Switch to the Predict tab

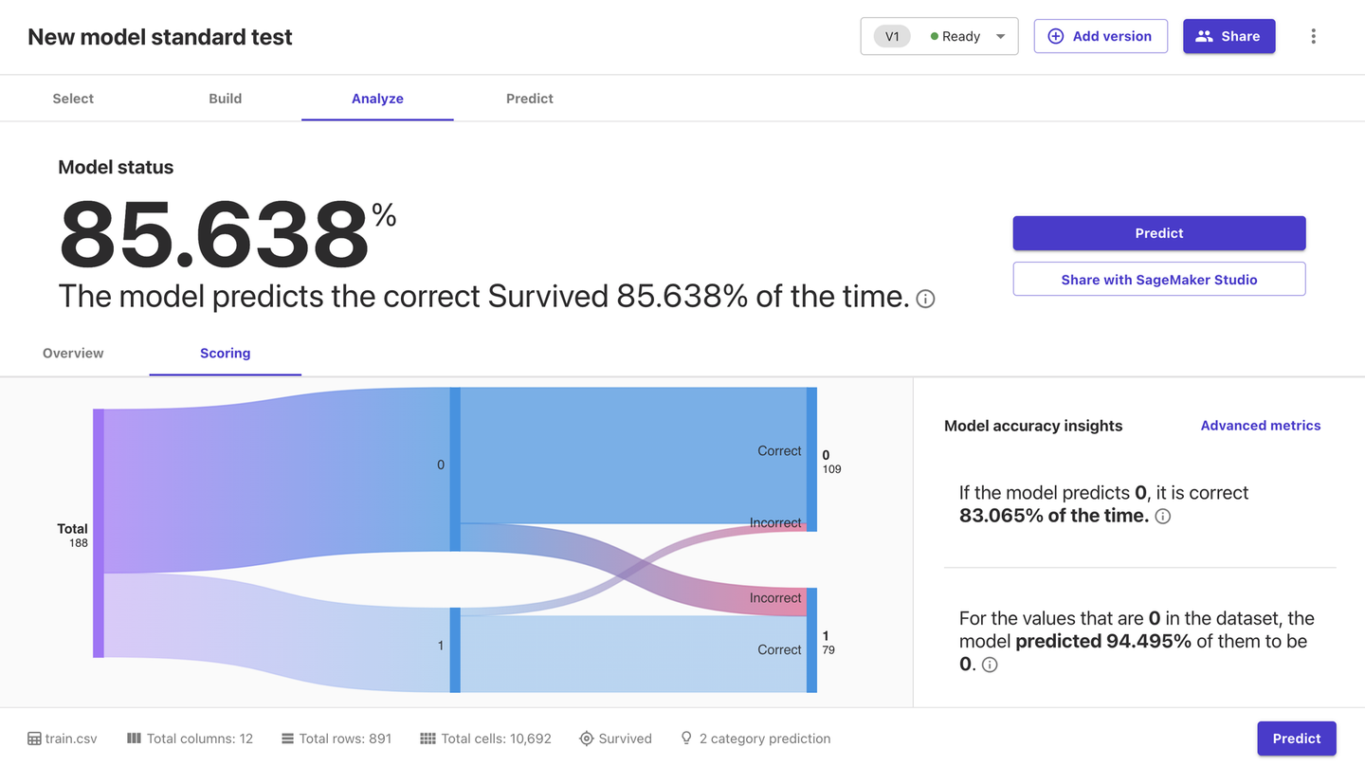(529, 99)
